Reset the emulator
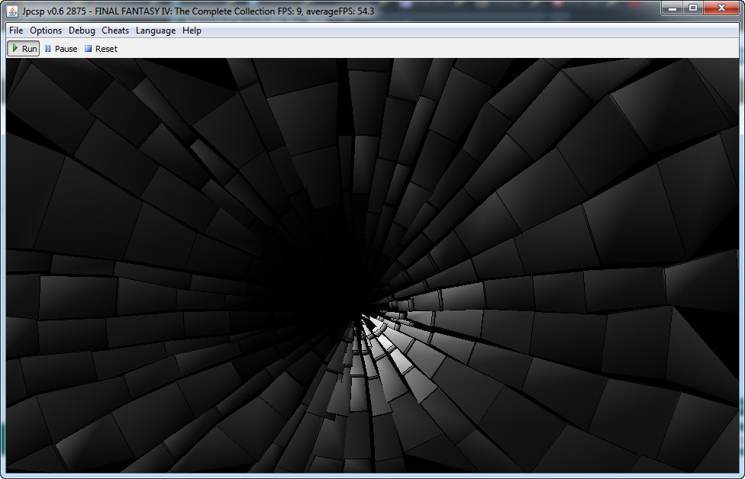 101,48
